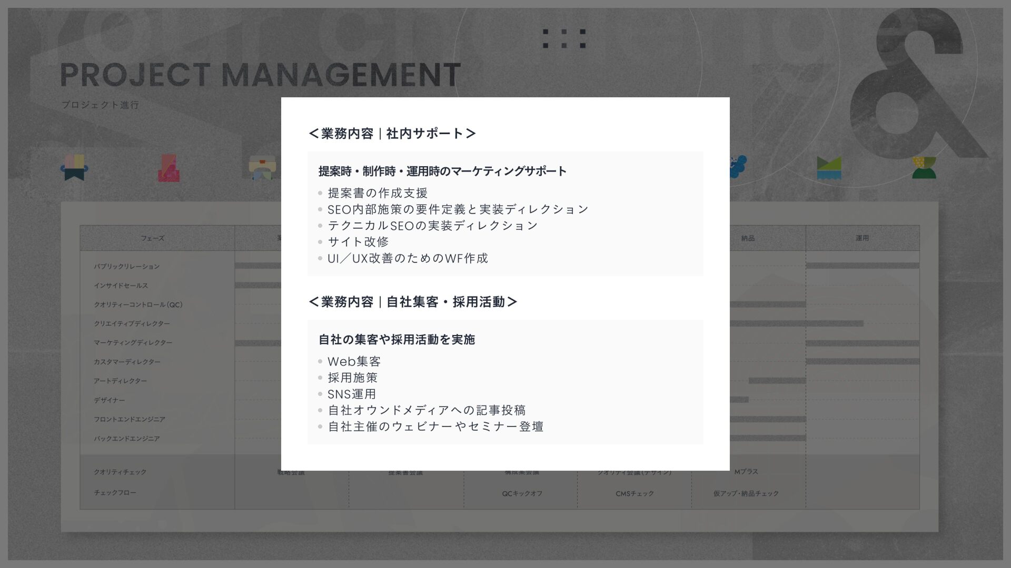Screen dimensions: 1011x568
Task: Open the QCキックオフ check item
Action: tap(522, 494)
